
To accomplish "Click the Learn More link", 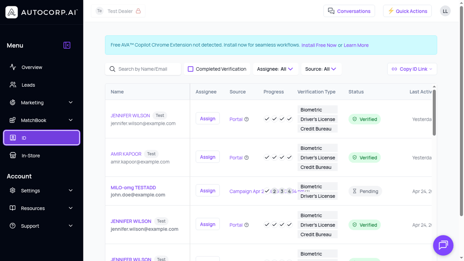I will 356,45.
